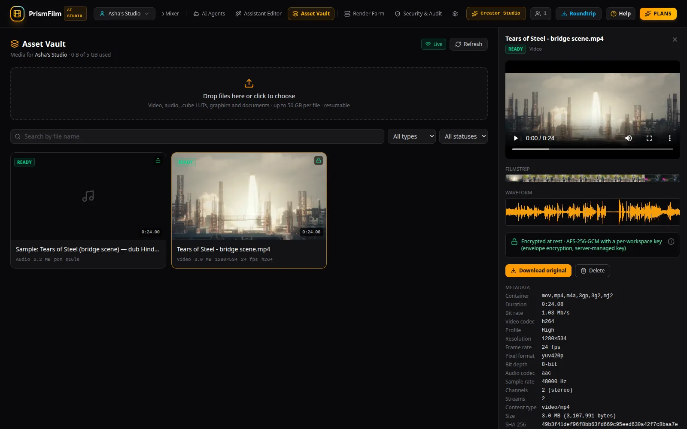Go to the Assistant Editor tab
Image resolution: width=687 pixels, height=429 pixels.
258,14
